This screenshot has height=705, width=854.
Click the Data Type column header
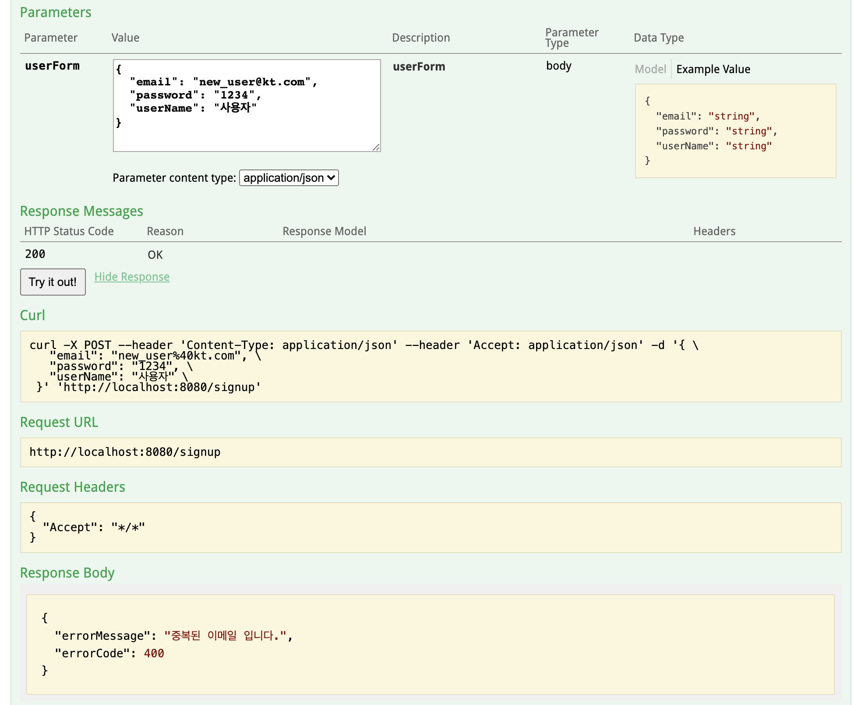click(x=658, y=38)
